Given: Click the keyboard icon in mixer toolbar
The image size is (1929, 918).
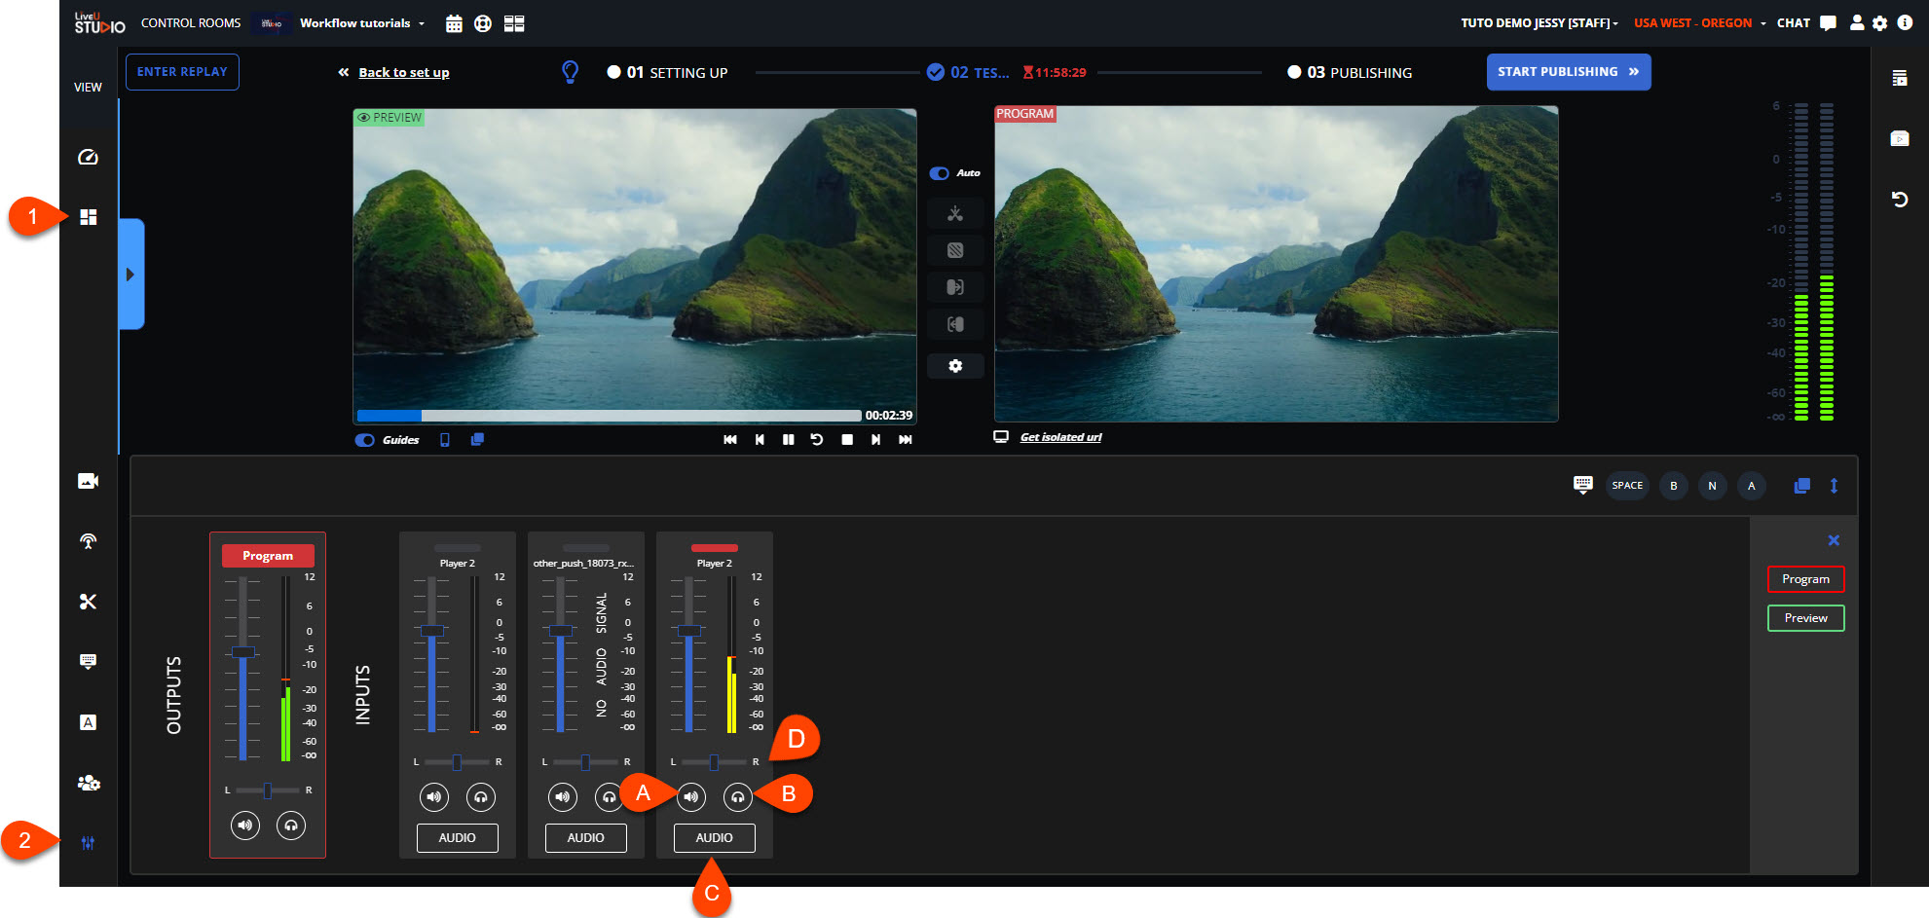Looking at the screenshot, I should pyautogui.click(x=1583, y=485).
